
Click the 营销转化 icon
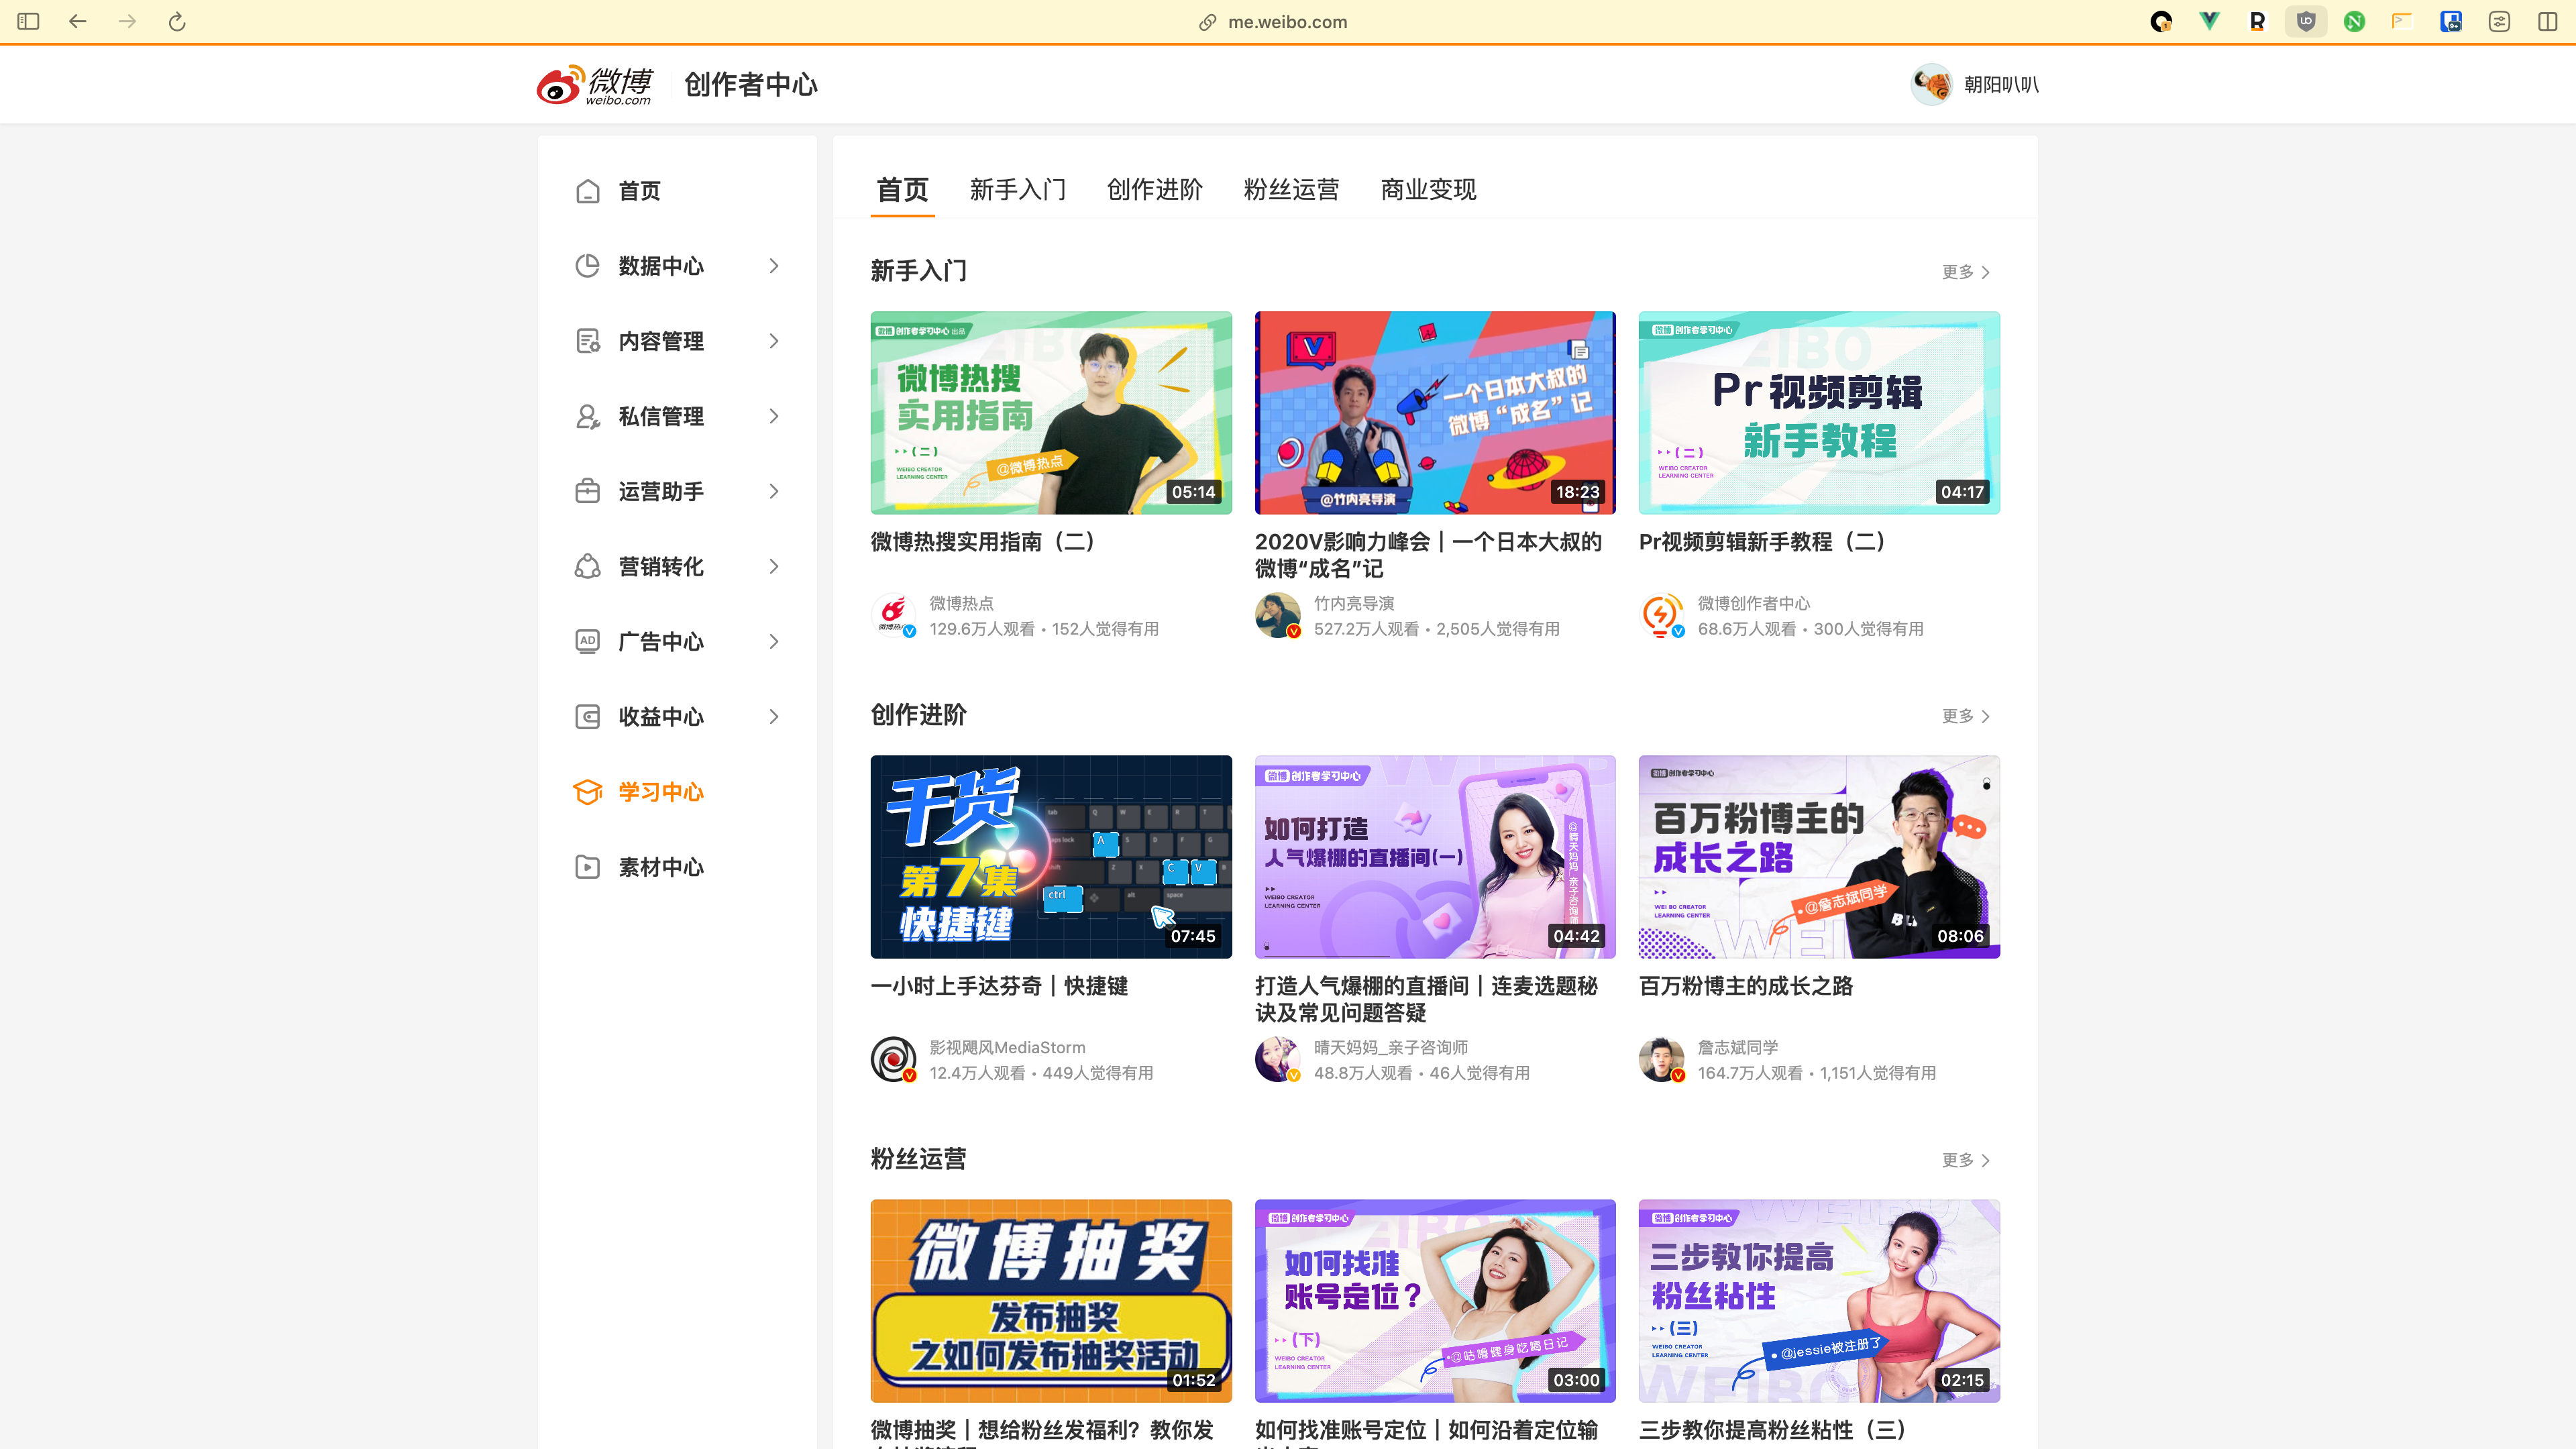point(588,566)
